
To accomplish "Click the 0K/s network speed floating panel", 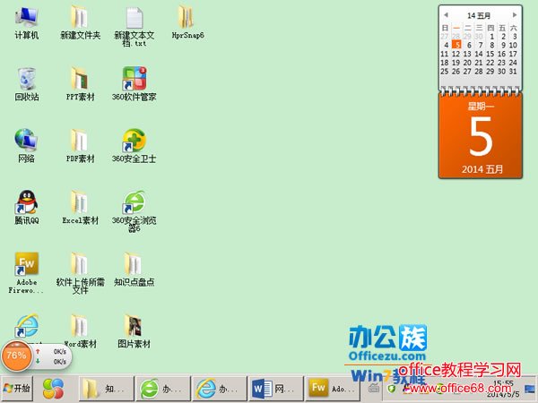I will tap(53, 356).
